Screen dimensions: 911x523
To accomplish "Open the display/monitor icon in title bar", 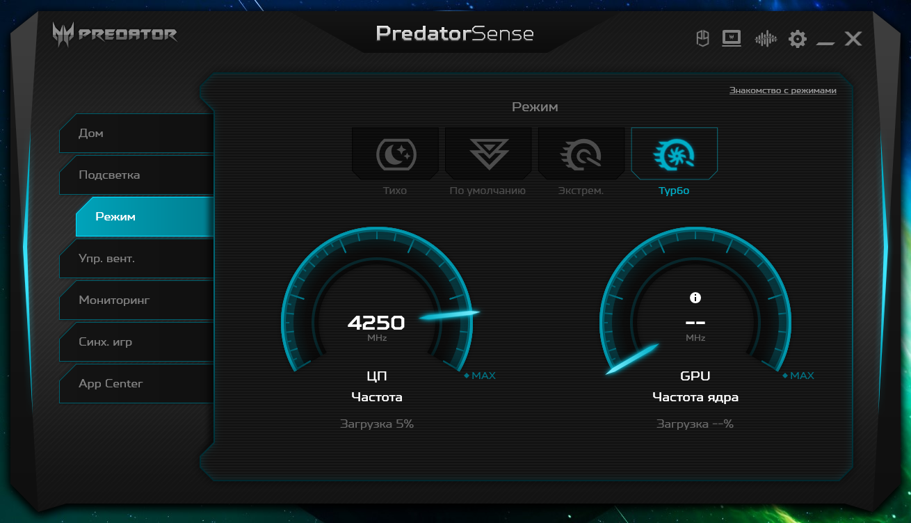I will 732,38.
